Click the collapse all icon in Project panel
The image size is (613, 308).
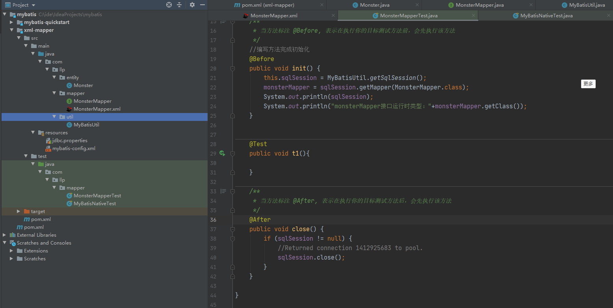[x=179, y=5]
